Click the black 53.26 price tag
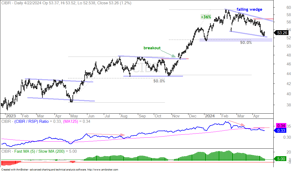Screen dimensions: 292x171 281,33
